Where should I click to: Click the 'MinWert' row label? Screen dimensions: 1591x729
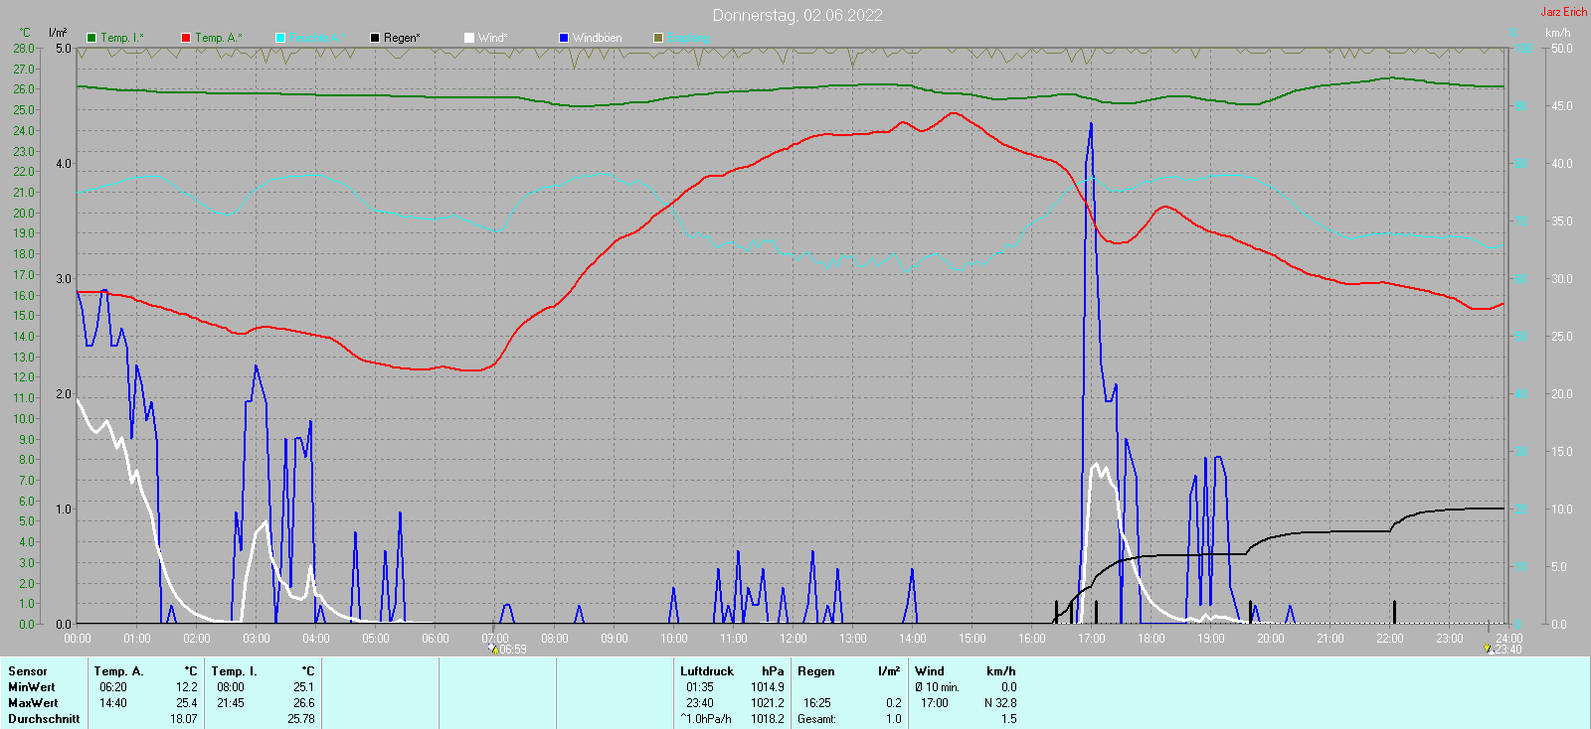pos(32,687)
